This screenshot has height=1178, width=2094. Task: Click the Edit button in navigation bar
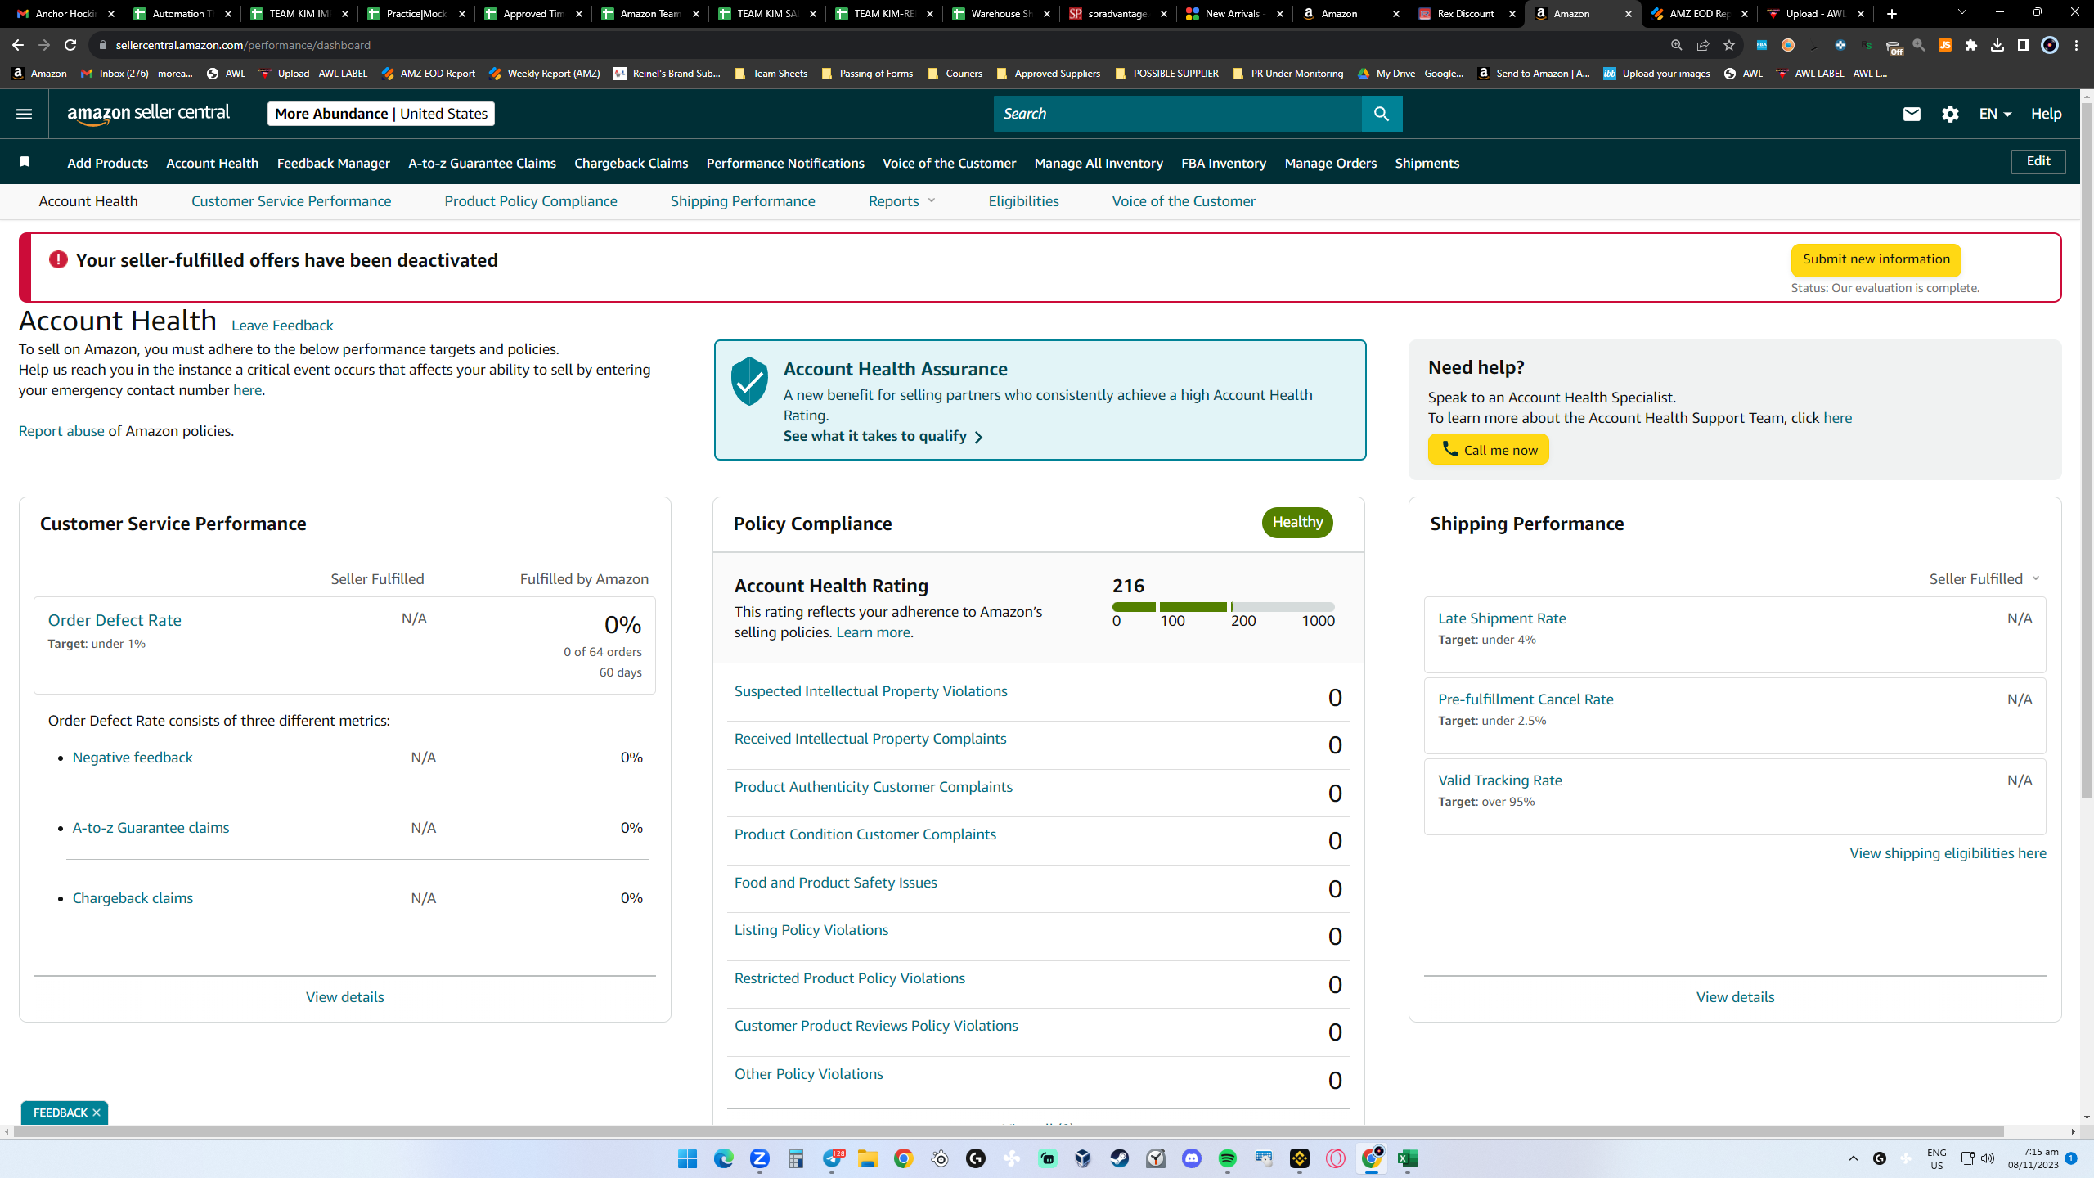2038,161
